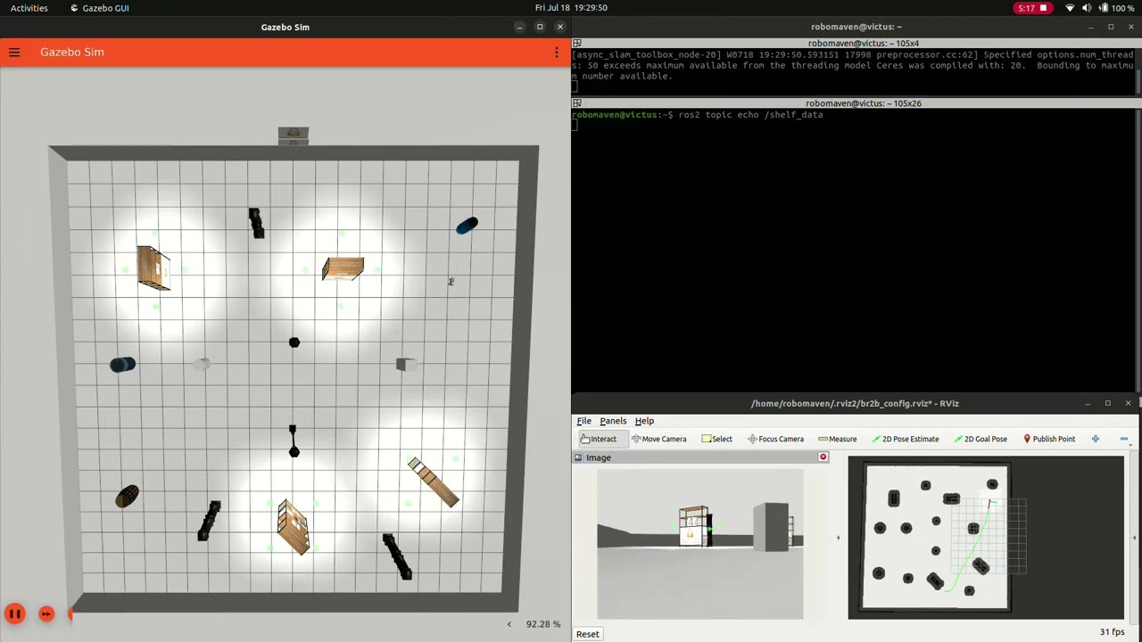Close the Image panel with red X
Screen dimensions: 1142x642
[x=823, y=457]
